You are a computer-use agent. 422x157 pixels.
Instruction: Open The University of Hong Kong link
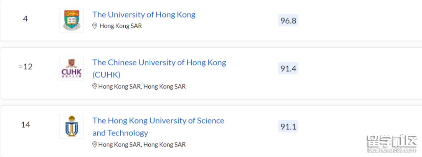(144, 15)
